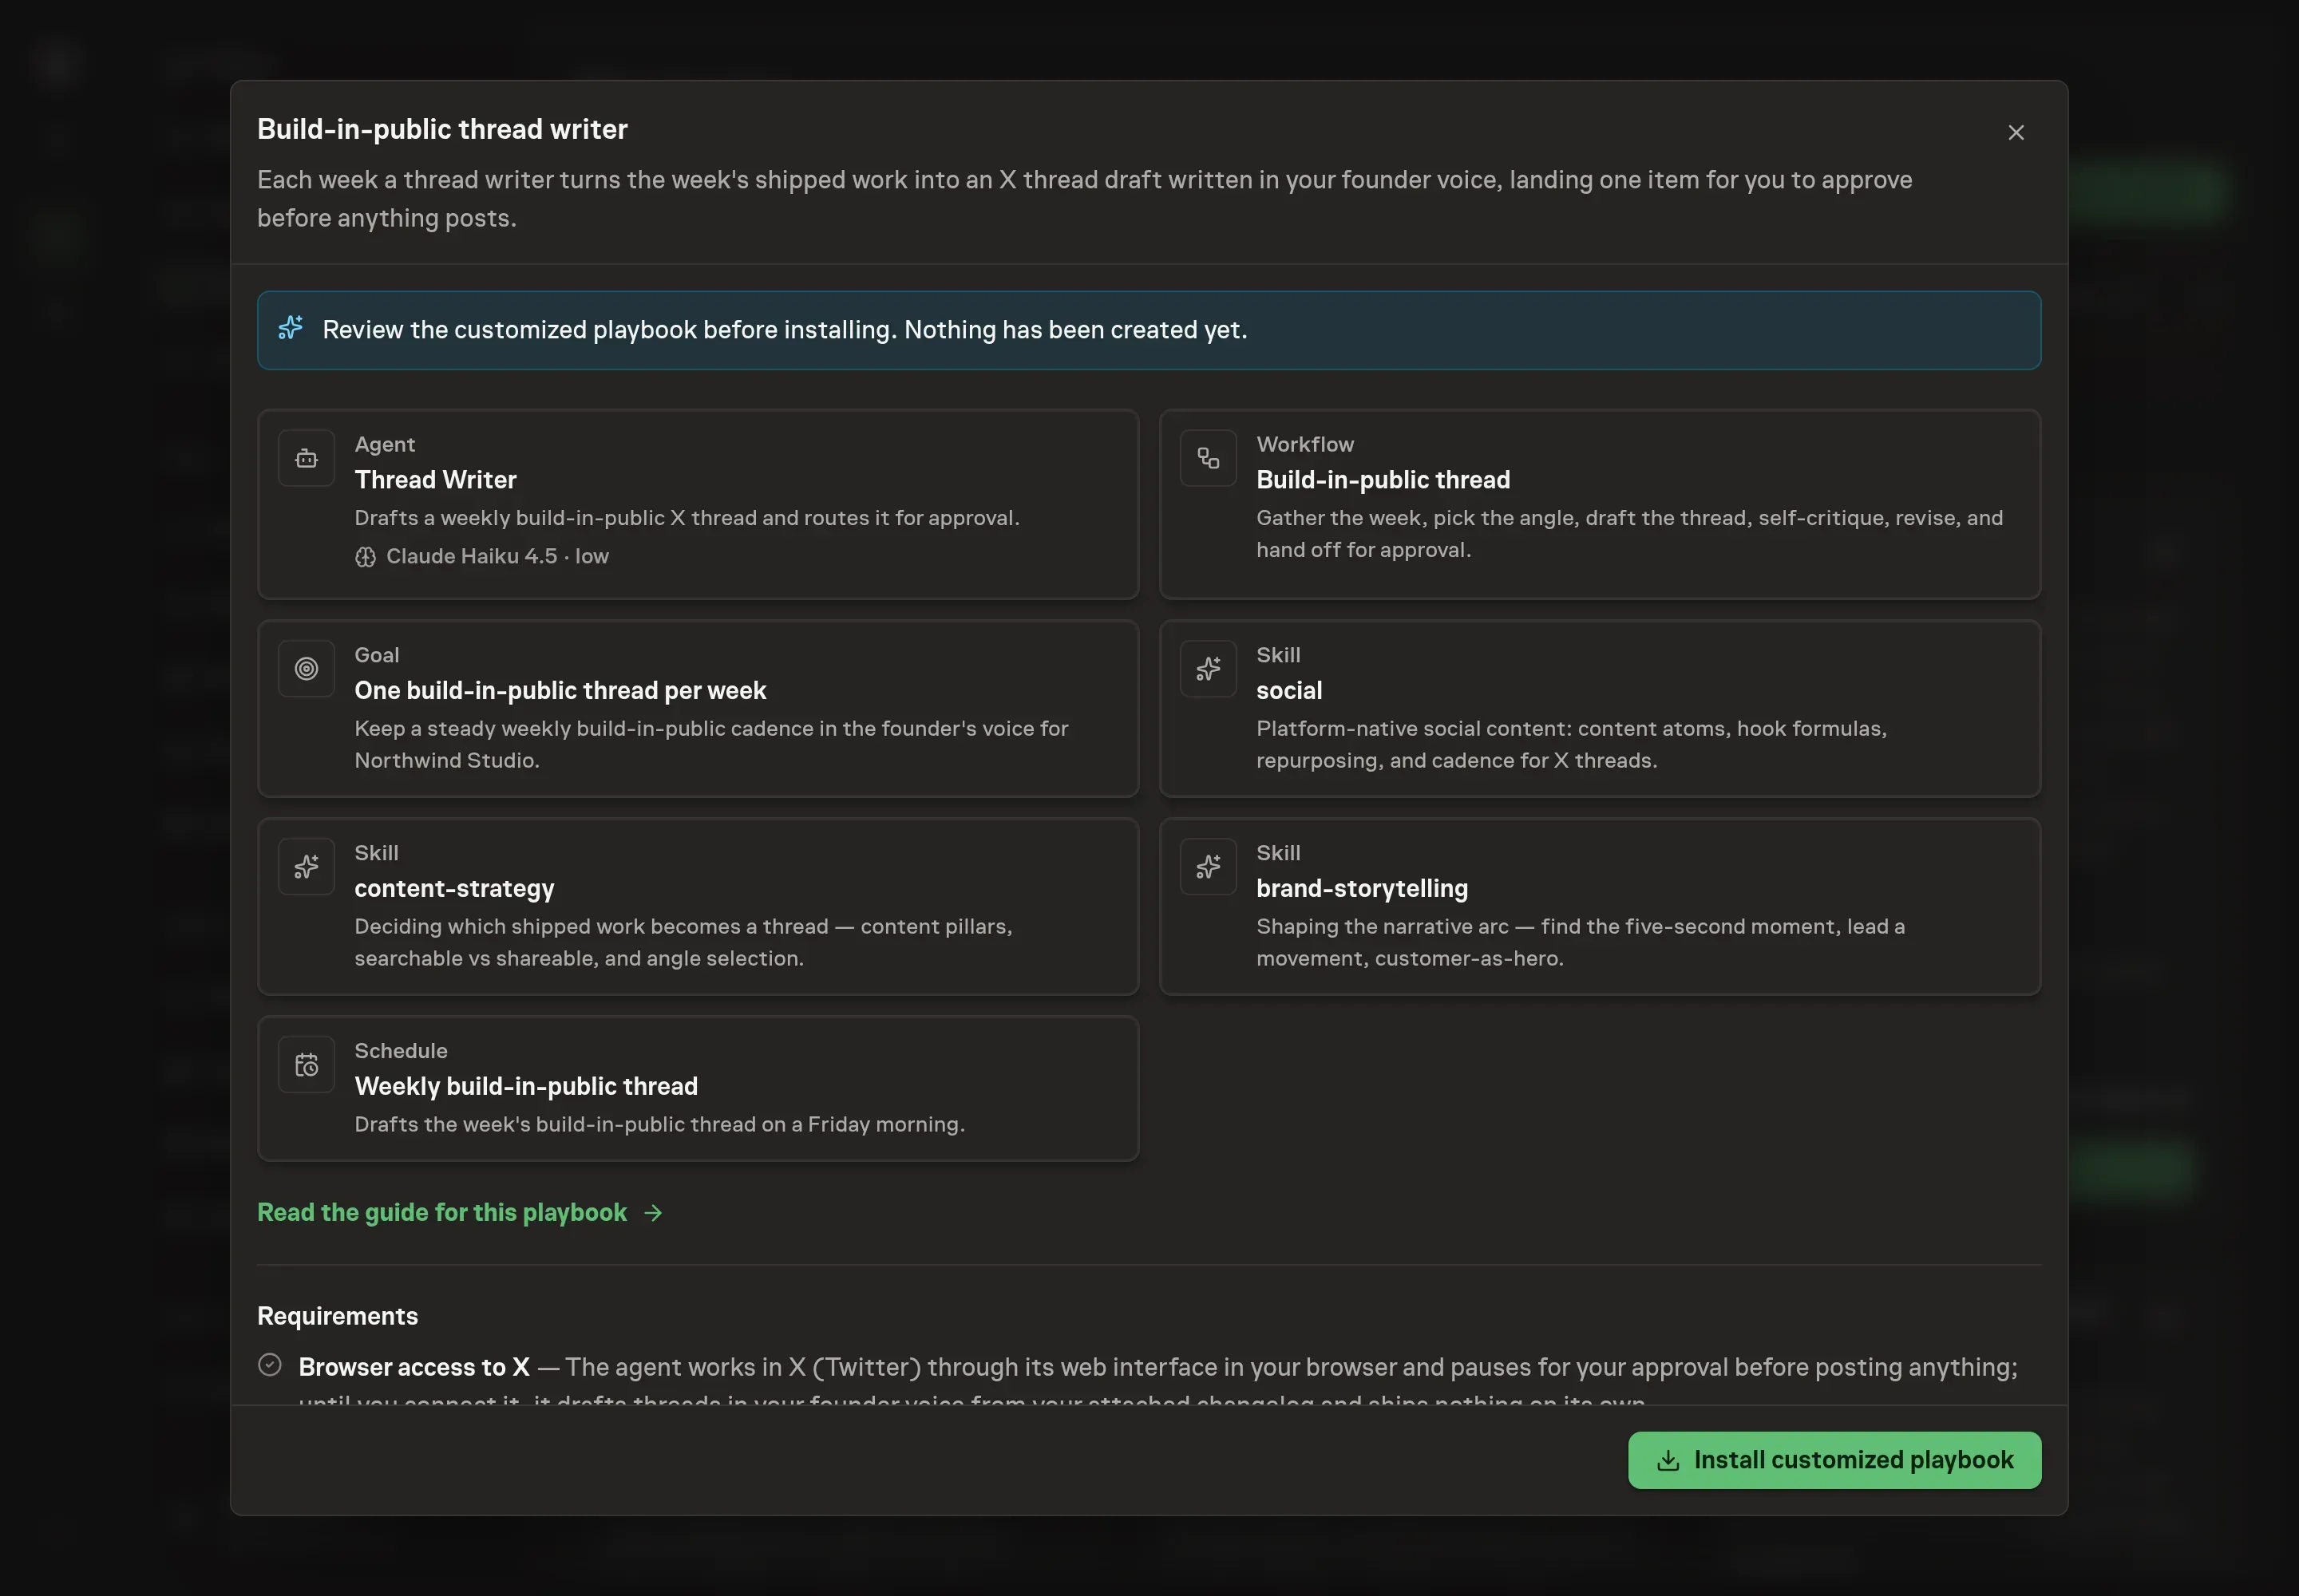2299x1596 pixels.
Task: Click the Requirements heading
Action: 337,1316
